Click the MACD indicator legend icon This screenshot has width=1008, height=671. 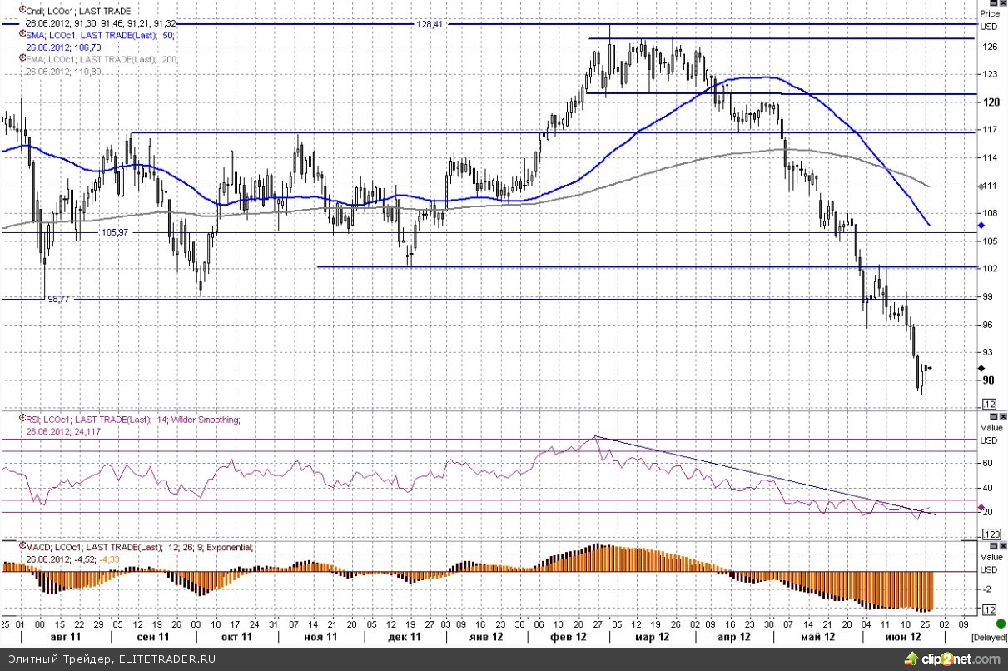[x=21, y=546]
